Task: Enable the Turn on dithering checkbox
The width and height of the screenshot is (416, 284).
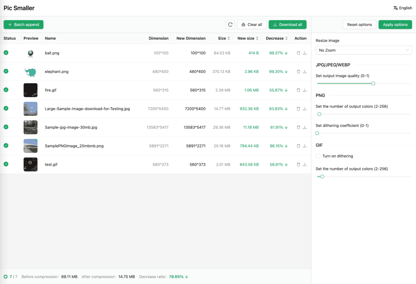Action: pos(318,156)
